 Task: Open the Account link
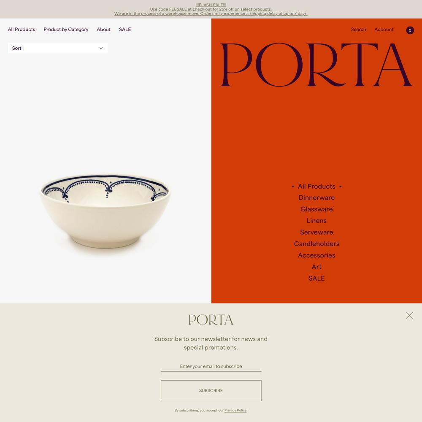point(384,30)
